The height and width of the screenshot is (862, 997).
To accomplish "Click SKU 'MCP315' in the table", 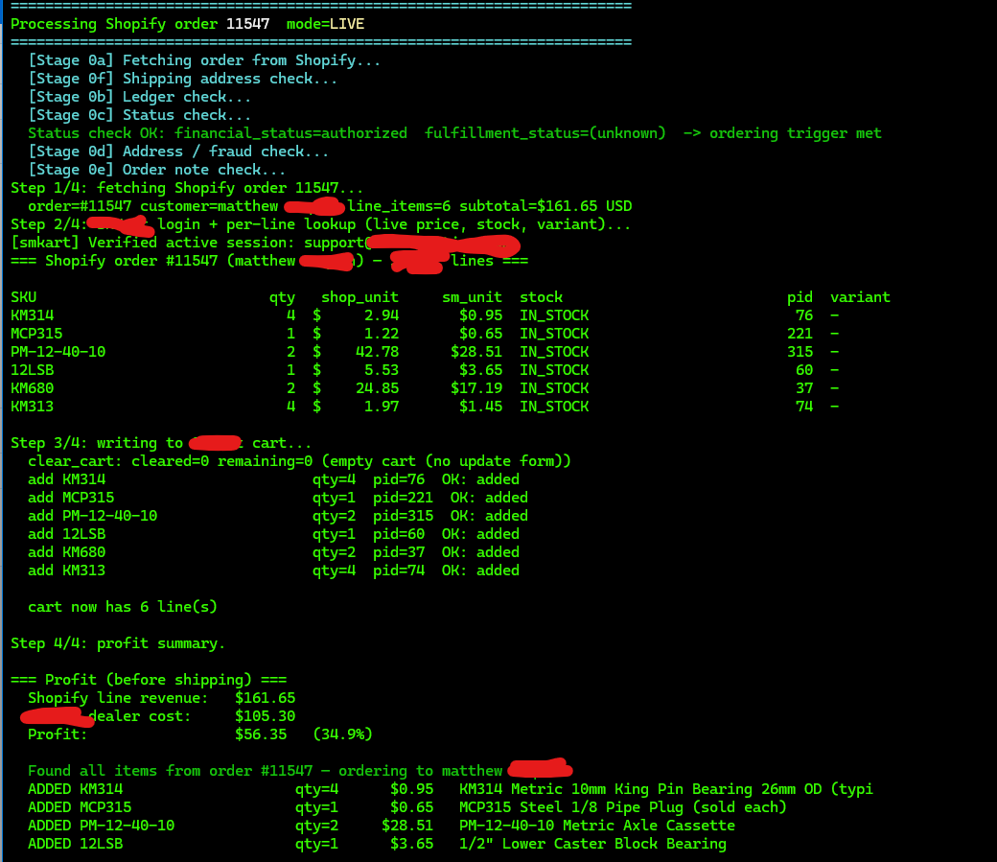I will coord(36,334).
